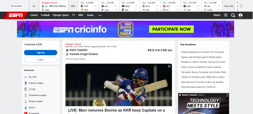Viewport: 253px width, 114px height.
Task: Click the La Liga logo icon
Action: point(26,89)
